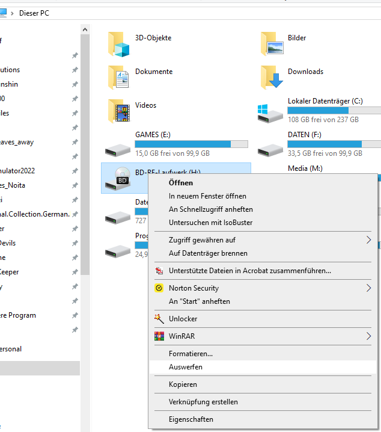Select the drive icon left of 'Prog' entry
The width and height of the screenshot is (381, 432).
117,251
